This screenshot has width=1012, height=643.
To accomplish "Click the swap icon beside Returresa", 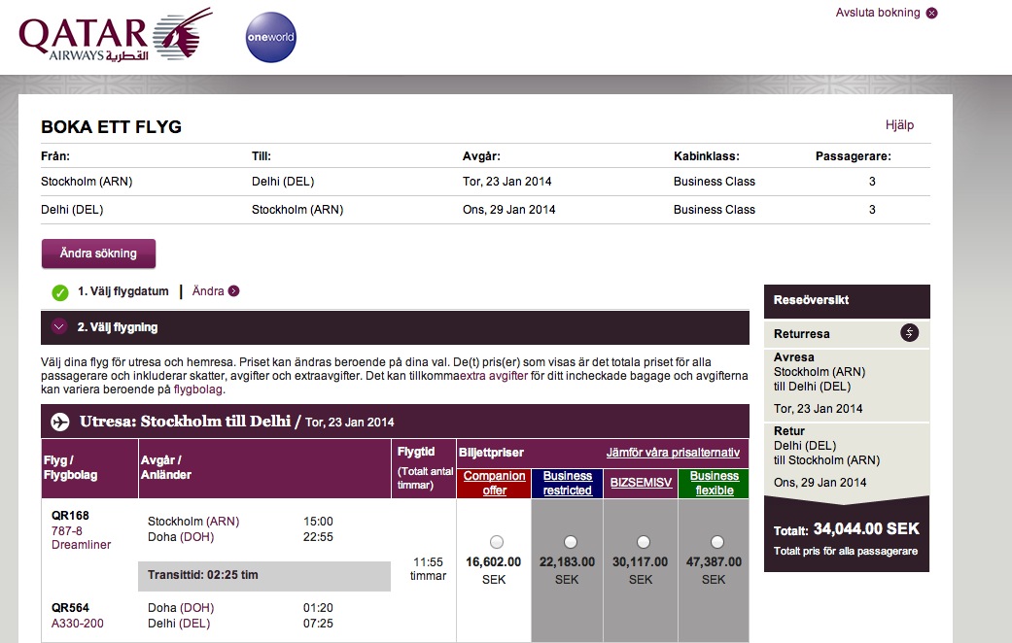I will [x=909, y=333].
